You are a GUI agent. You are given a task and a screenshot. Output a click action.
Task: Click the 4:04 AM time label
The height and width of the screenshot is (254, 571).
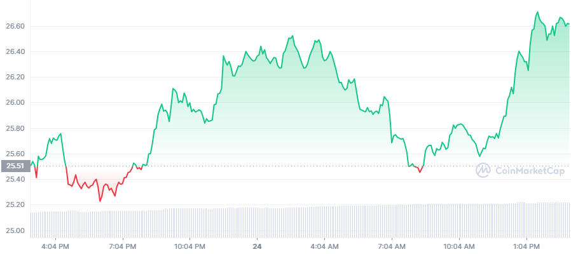click(x=324, y=246)
